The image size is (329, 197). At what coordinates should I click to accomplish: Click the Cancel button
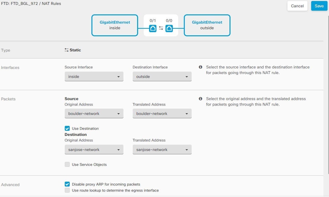pos(297,6)
